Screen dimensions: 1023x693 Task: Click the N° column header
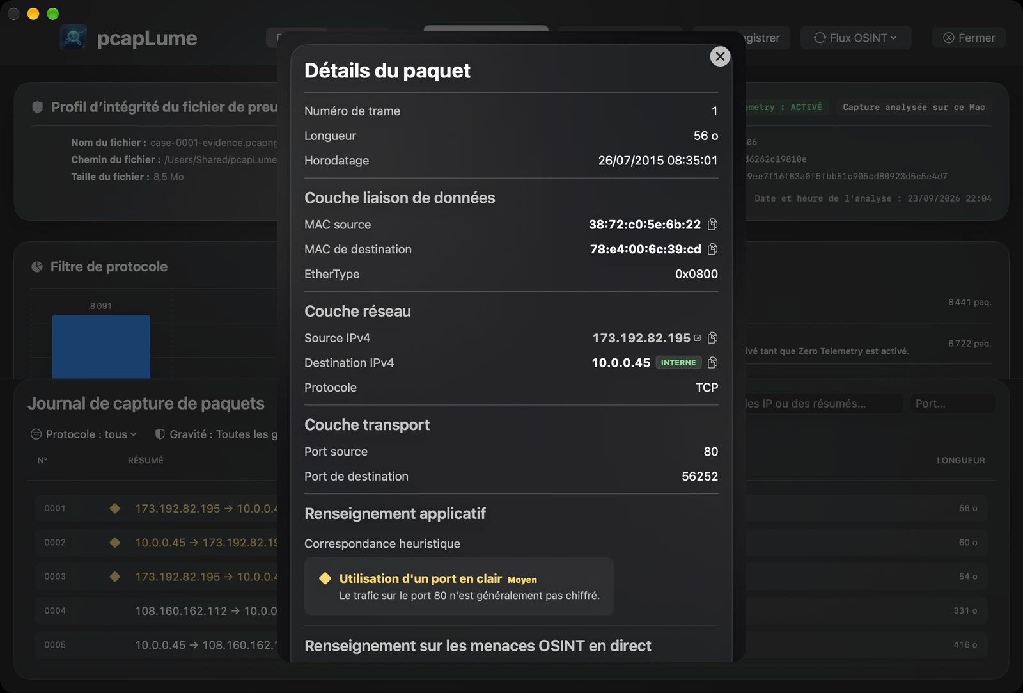tap(43, 461)
